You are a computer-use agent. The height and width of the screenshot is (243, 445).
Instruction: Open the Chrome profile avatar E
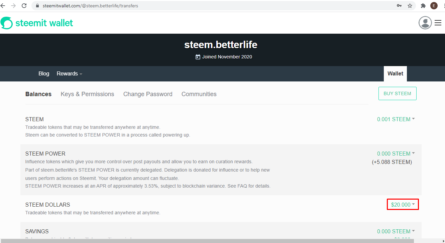click(x=434, y=6)
